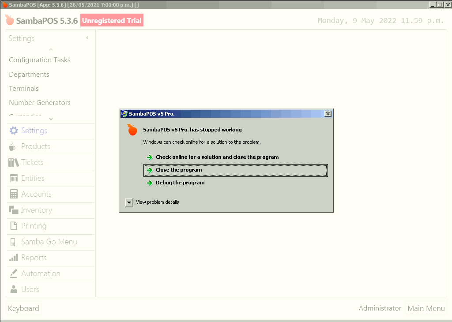
Task: Click the green arrow beside Check online
Action: pos(149,157)
